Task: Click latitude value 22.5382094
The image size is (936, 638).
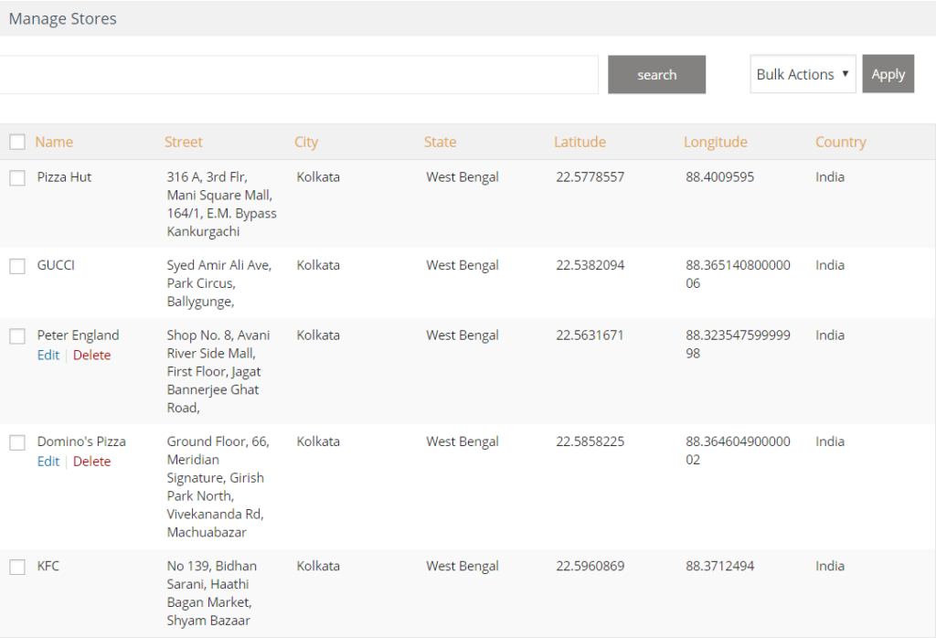Action: pos(590,266)
